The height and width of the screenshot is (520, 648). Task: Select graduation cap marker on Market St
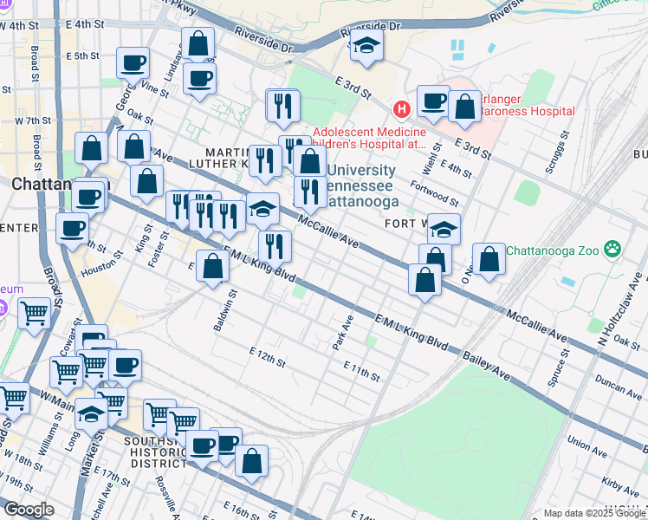pyautogui.click(x=91, y=415)
